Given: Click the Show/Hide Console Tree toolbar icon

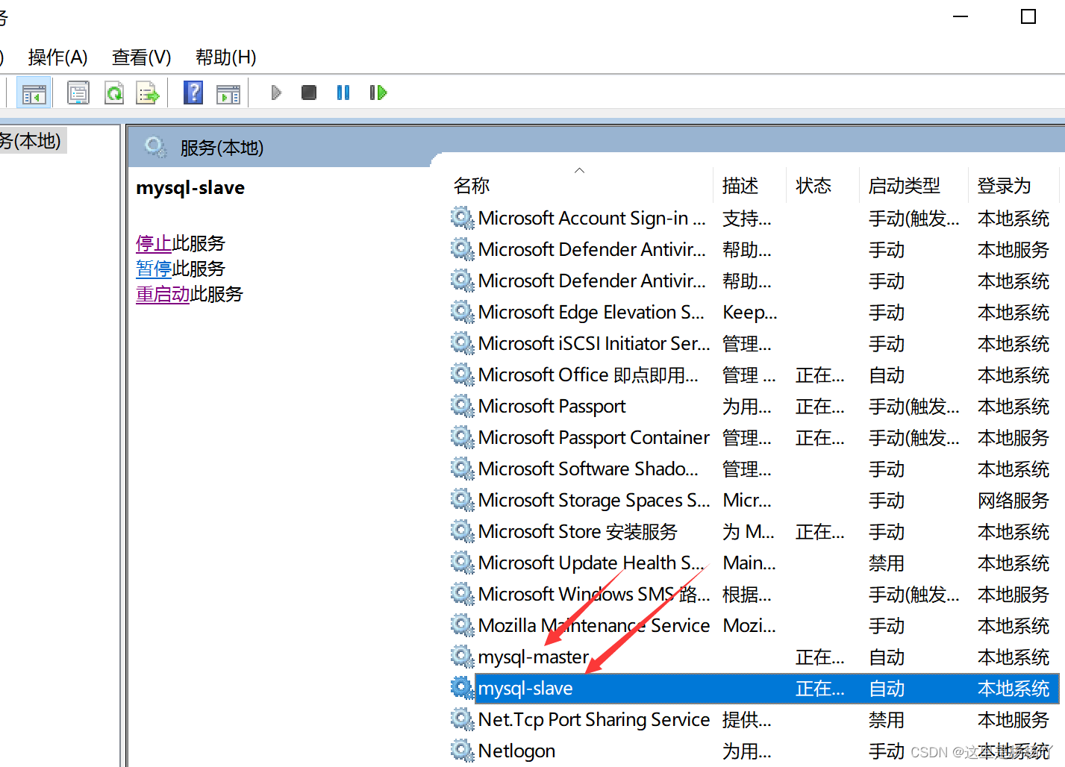Looking at the screenshot, I should click(x=34, y=93).
